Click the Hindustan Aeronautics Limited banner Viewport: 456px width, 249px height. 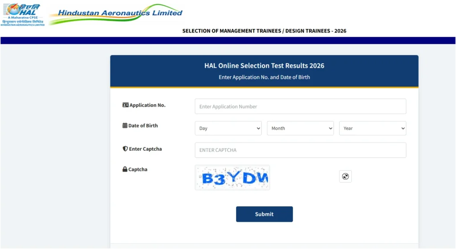(116, 14)
